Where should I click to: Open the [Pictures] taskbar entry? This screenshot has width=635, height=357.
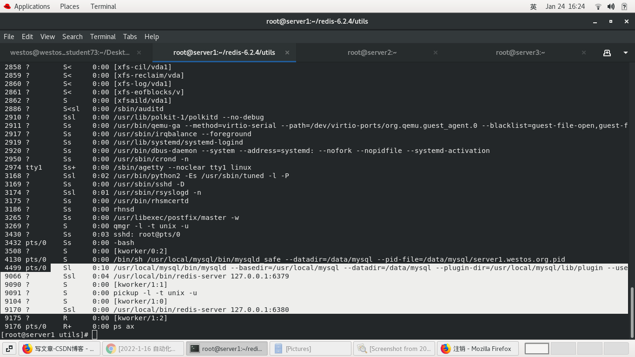311,349
